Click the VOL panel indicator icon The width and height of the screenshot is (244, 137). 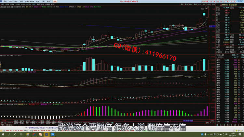(1, 56)
